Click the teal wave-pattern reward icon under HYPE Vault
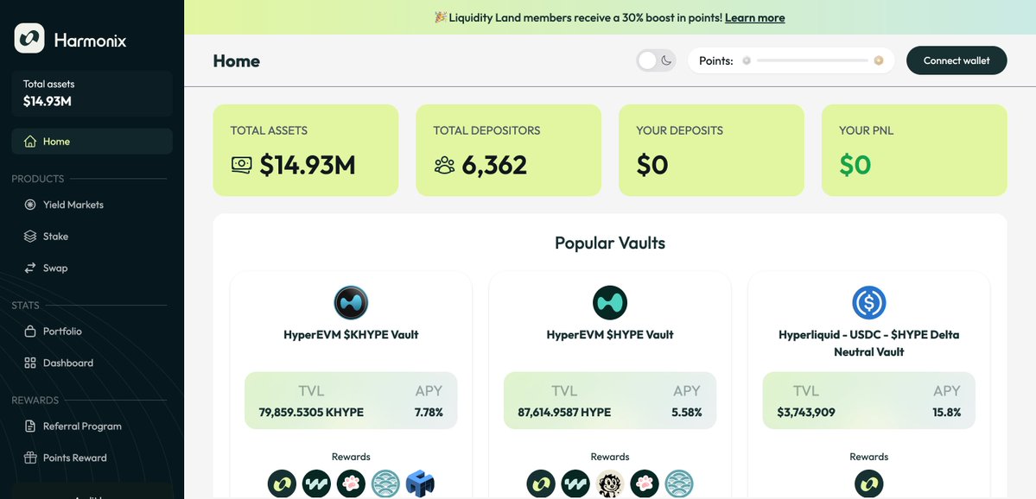Screen dimensions: 1036x499 click(678, 483)
